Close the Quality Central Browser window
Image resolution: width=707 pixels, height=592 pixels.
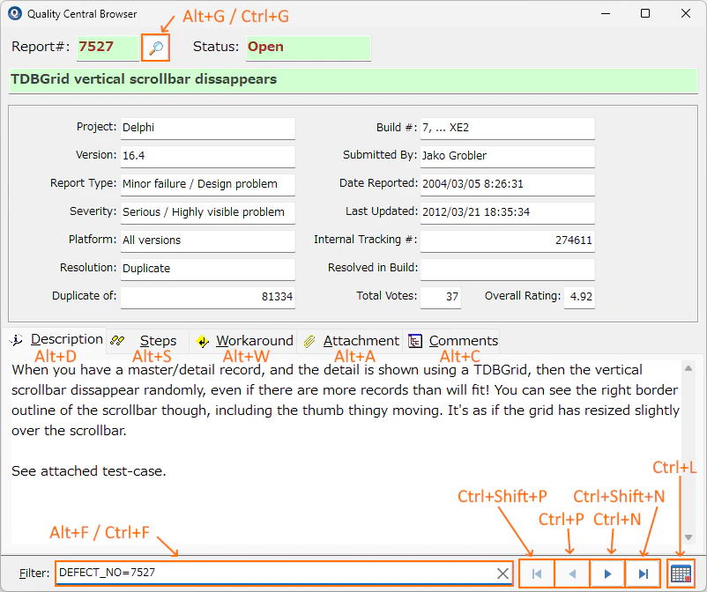click(686, 13)
